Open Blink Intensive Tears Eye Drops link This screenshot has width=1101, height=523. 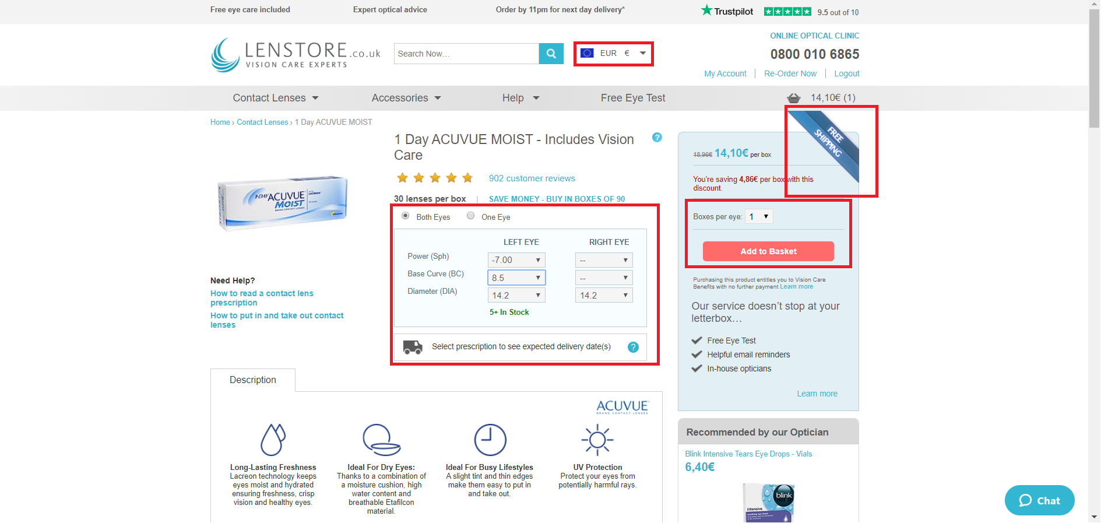coord(748,454)
